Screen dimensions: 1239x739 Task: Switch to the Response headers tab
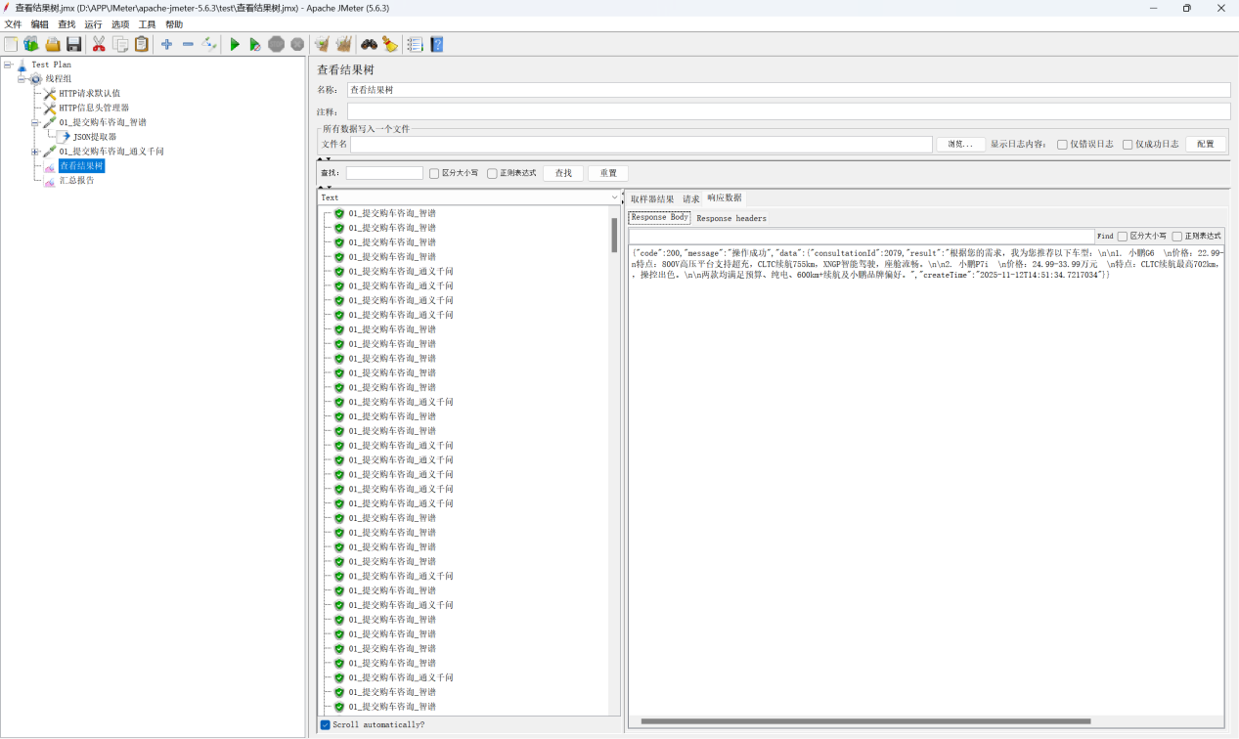(731, 218)
